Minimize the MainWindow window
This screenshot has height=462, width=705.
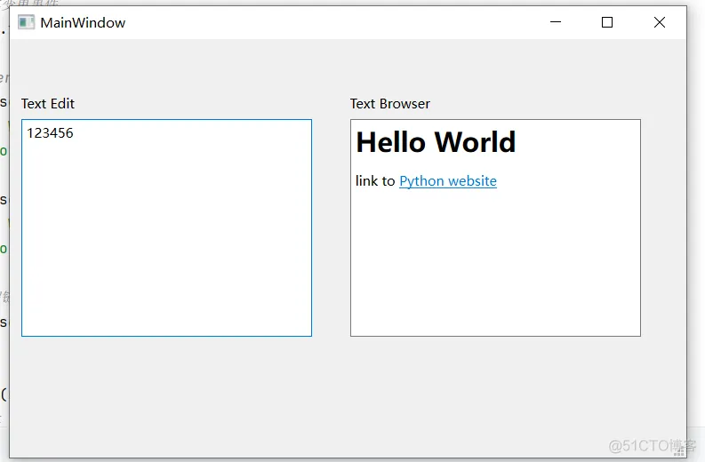[x=556, y=22]
